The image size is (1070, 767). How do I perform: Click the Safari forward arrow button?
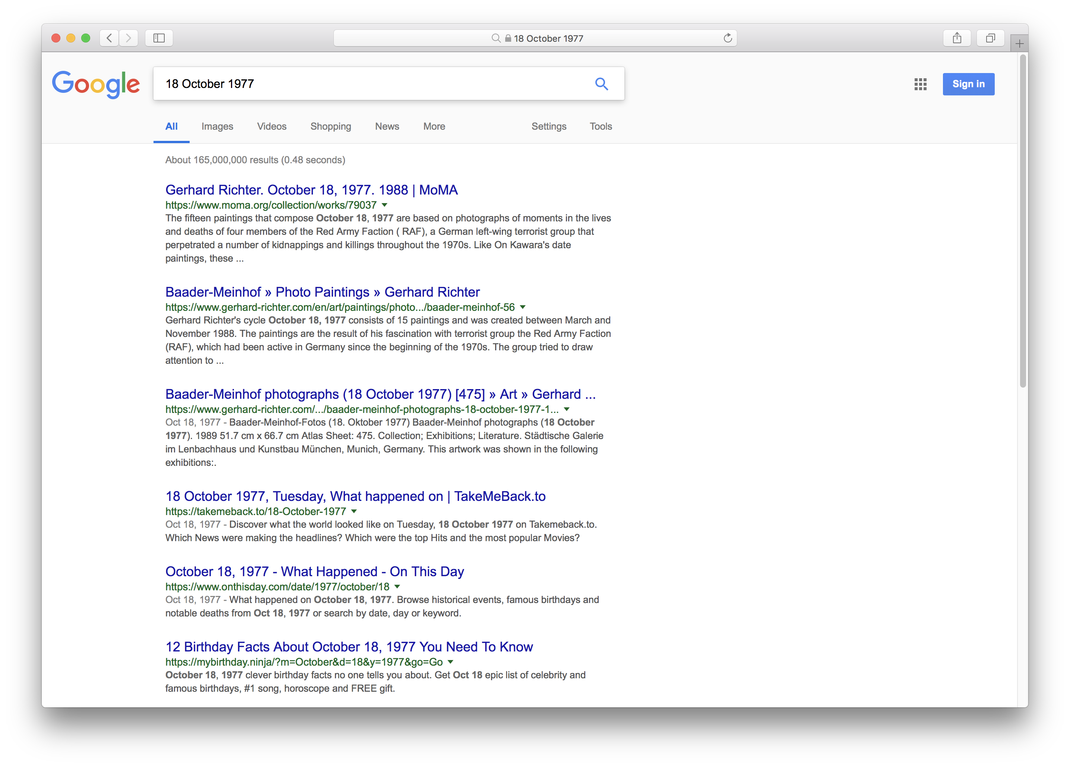tap(128, 38)
